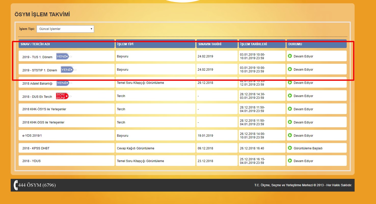
Task: Click the İŞLEM TARİHLERİ column header
Action: (x=253, y=44)
